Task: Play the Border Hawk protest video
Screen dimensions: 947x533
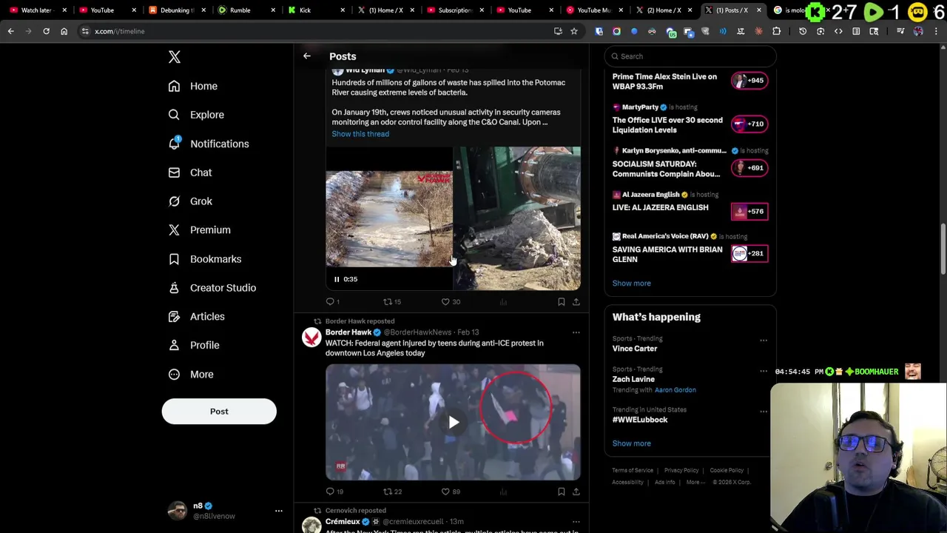Action: (454, 422)
